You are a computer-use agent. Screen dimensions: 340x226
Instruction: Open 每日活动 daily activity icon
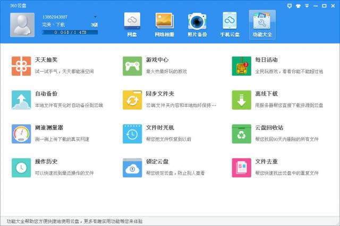[x=242, y=66]
